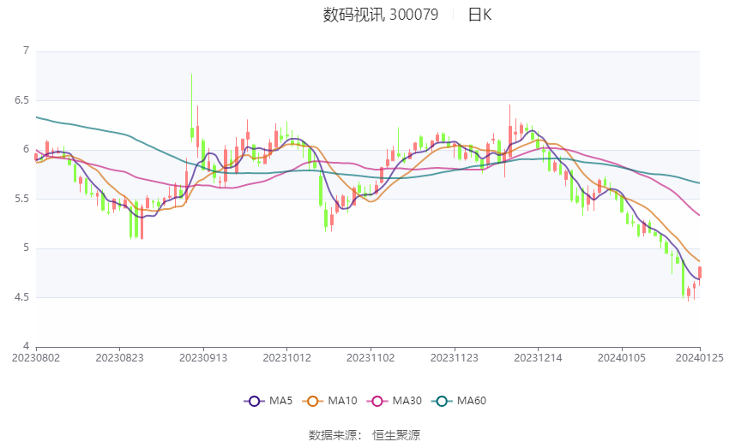729x442 pixels.
Task: Click y-axis value 6.5
Action: point(21,100)
